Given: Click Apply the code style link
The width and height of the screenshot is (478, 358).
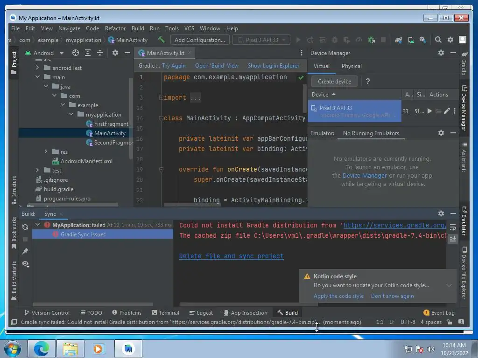Looking at the screenshot, I should (x=338, y=296).
